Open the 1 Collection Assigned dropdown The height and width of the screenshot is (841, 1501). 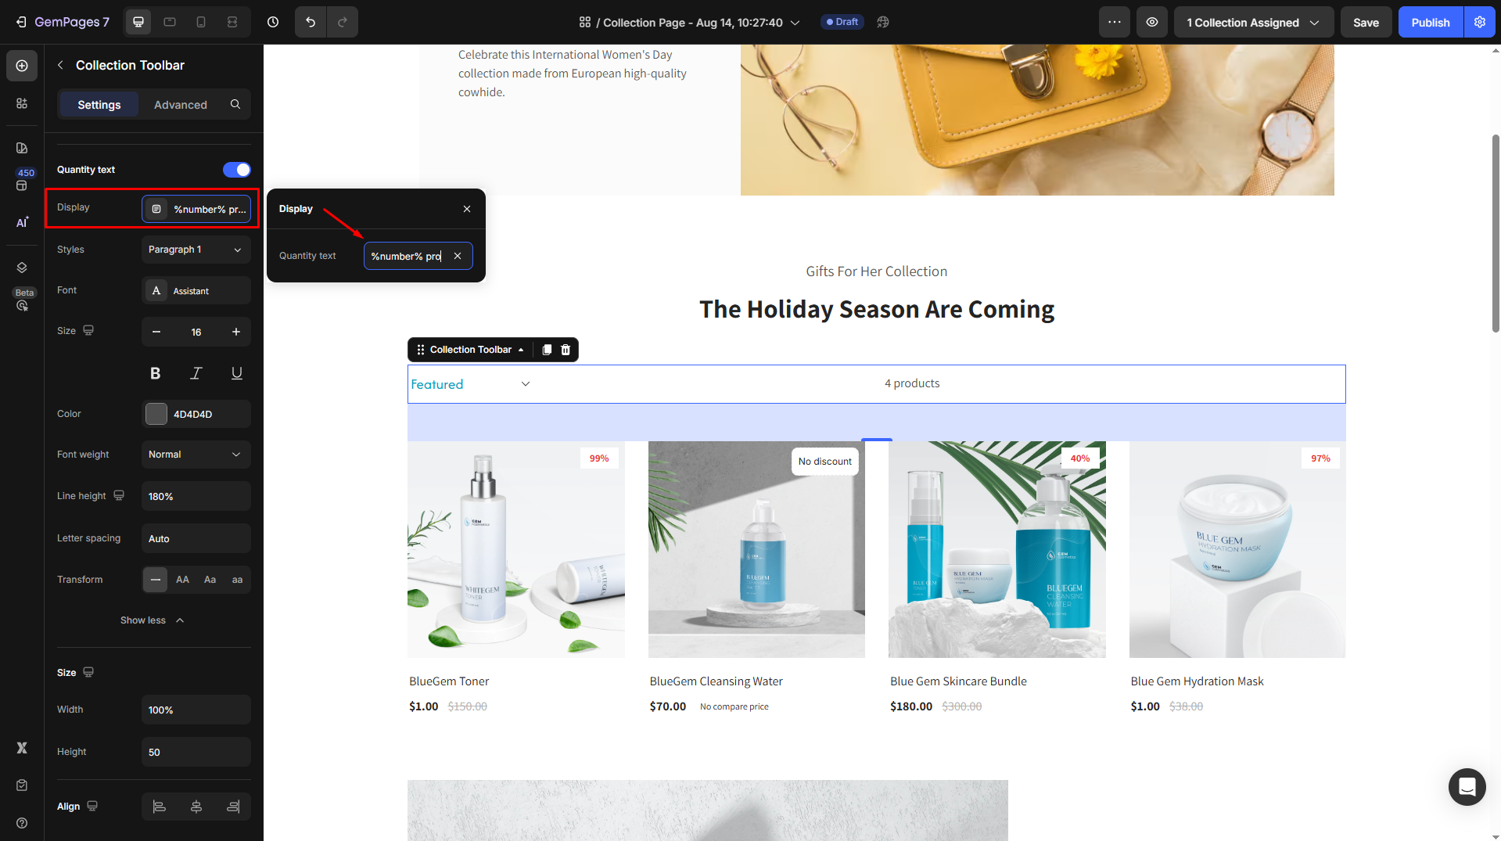point(1253,22)
